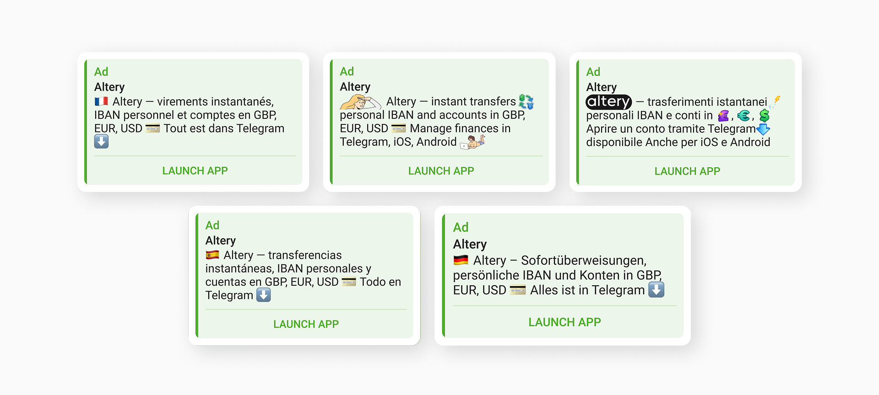Click the Spanish flag emoji in the Spanish ad

point(212,255)
